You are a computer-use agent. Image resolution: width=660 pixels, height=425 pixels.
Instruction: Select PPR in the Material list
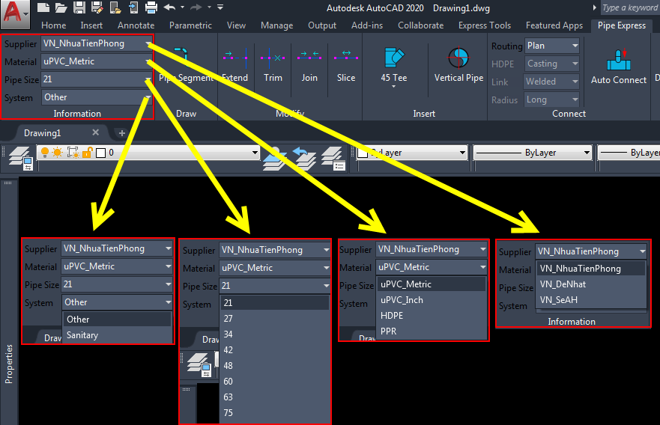[x=432, y=331]
